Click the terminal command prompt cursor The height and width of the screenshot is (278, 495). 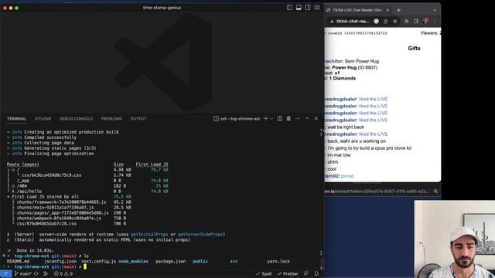pos(85,266)
